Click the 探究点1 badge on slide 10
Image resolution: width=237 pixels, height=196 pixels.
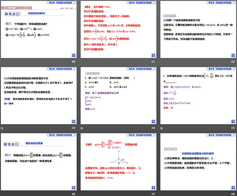point(12,14)
